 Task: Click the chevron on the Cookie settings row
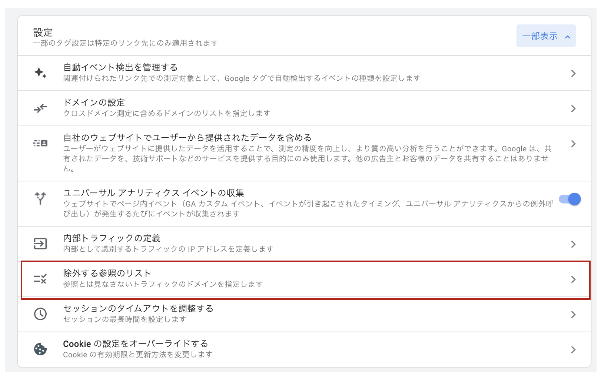pos(573,349)
